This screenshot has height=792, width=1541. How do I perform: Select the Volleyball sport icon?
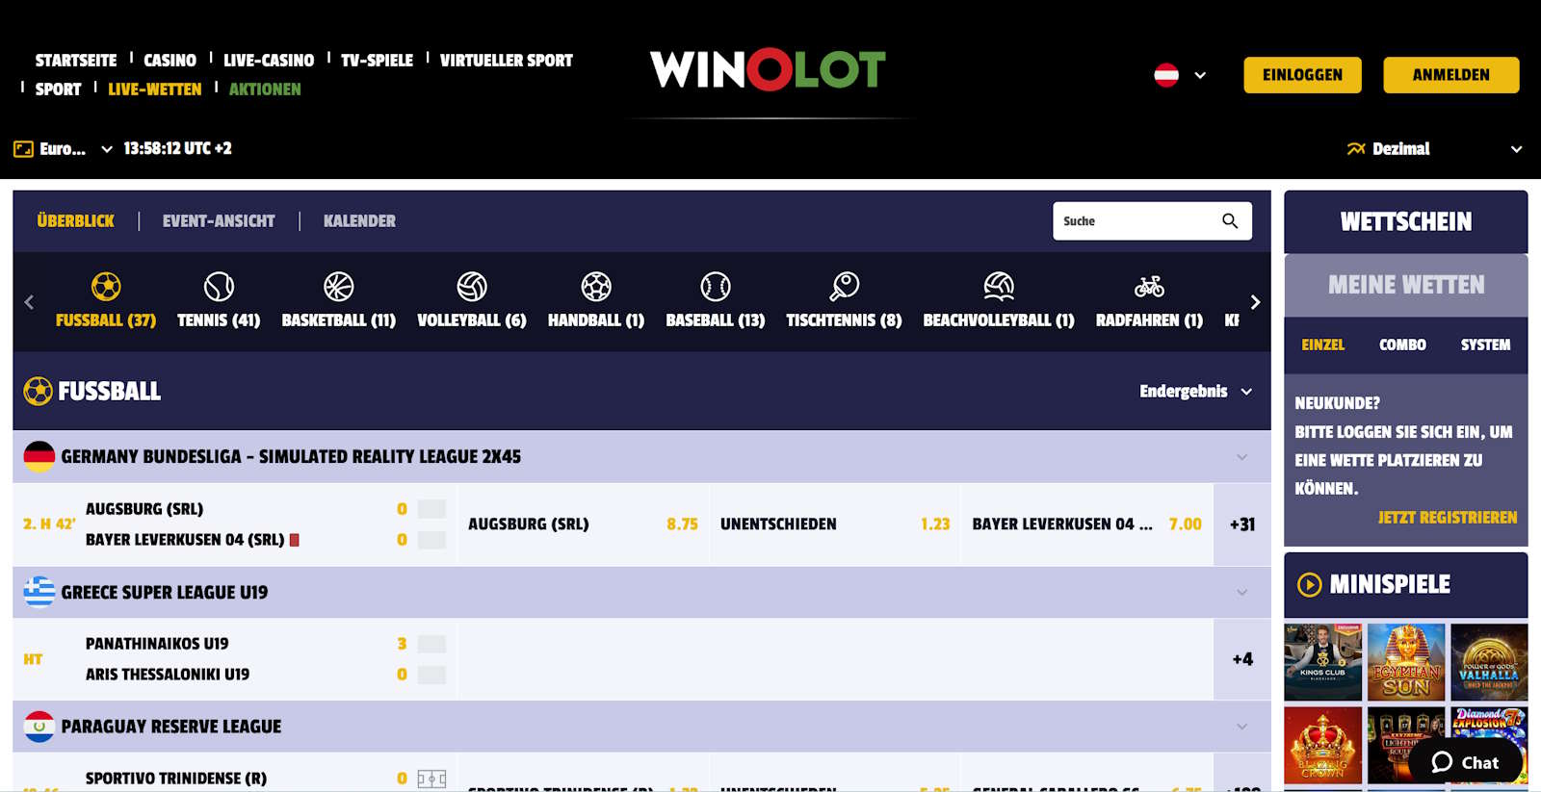[x=472, y=287]
